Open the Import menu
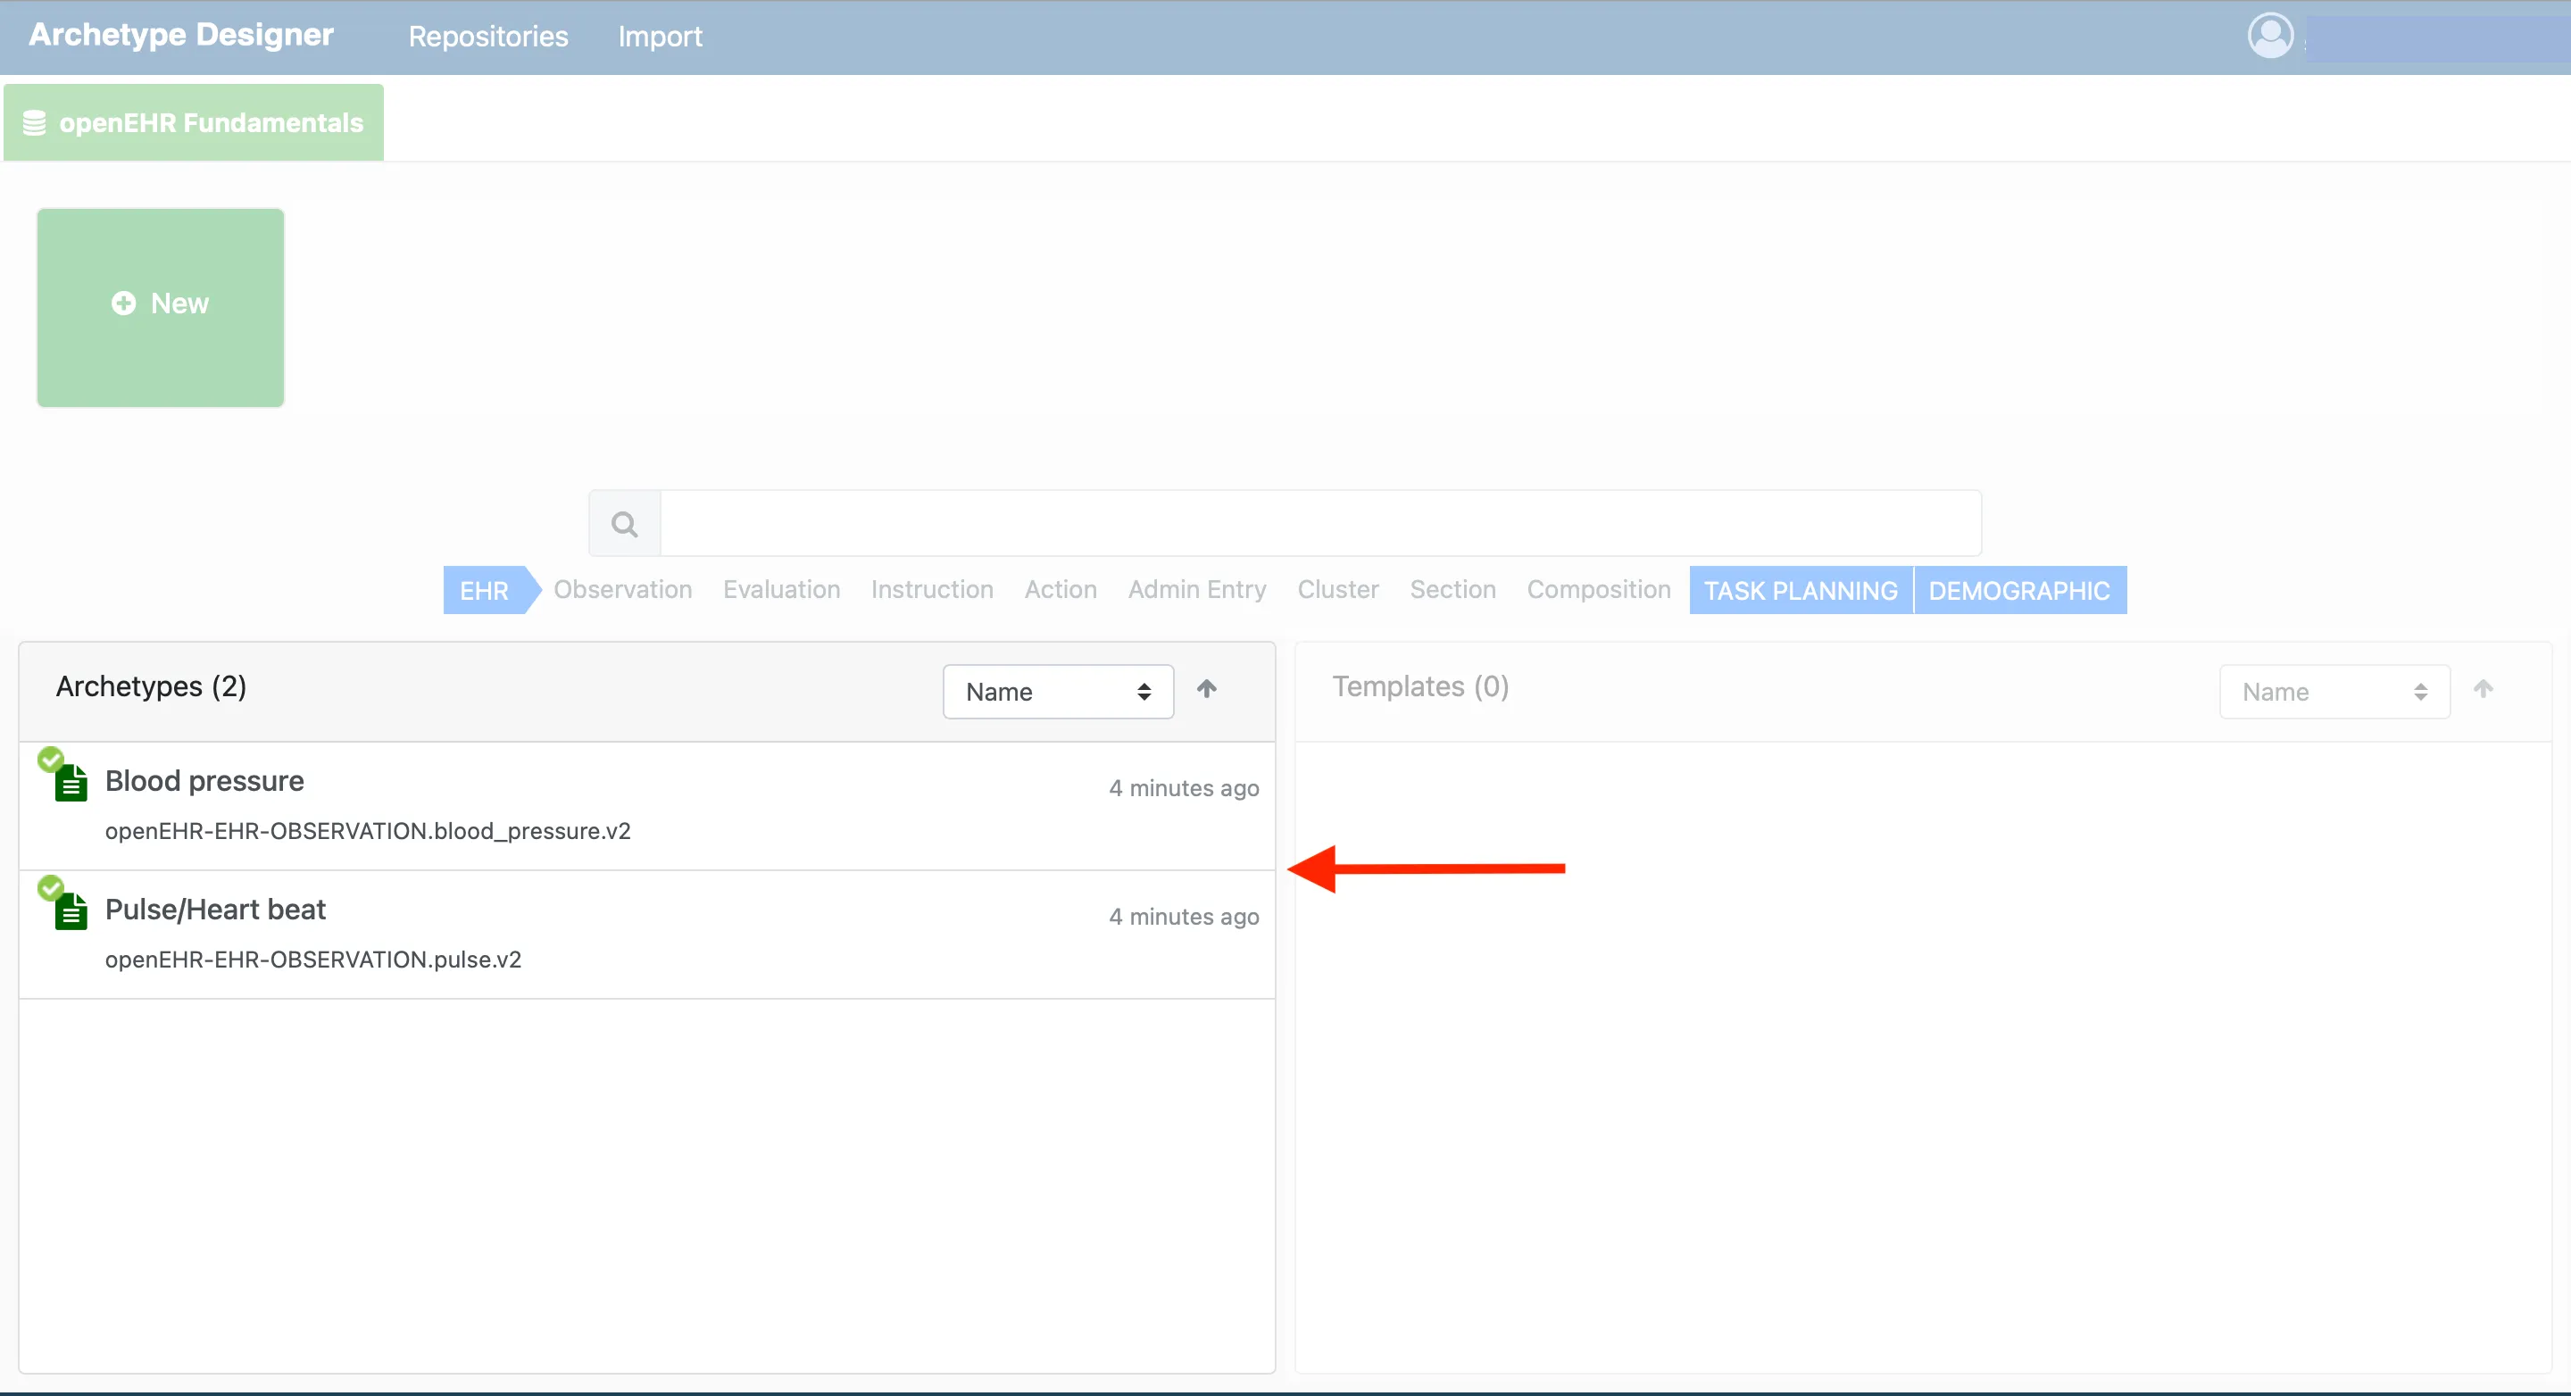Viewport: 2571px width, 1396px height. point(660,37)
